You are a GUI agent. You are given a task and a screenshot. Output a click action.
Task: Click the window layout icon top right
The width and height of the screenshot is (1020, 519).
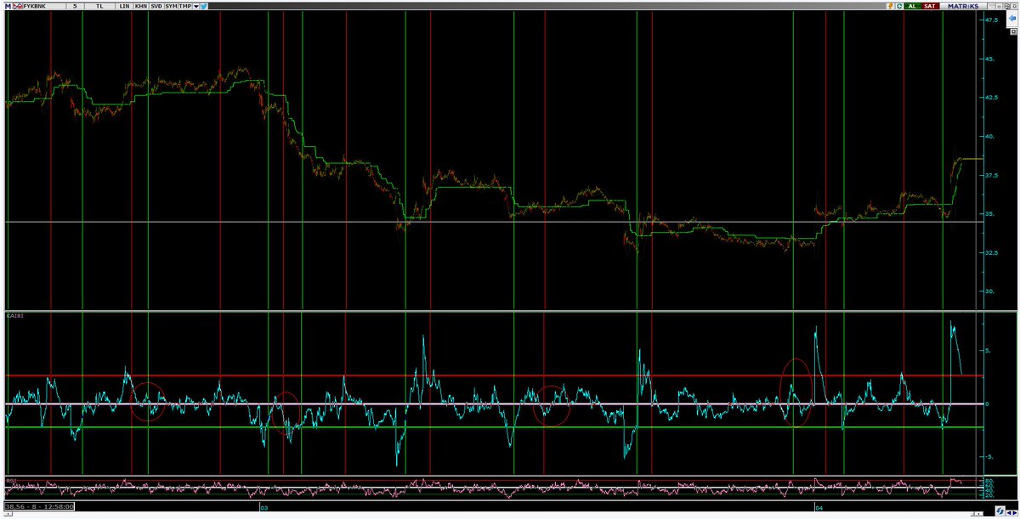[1006, 6]
